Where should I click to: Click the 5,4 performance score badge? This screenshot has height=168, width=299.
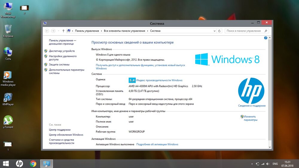point(132,80)
